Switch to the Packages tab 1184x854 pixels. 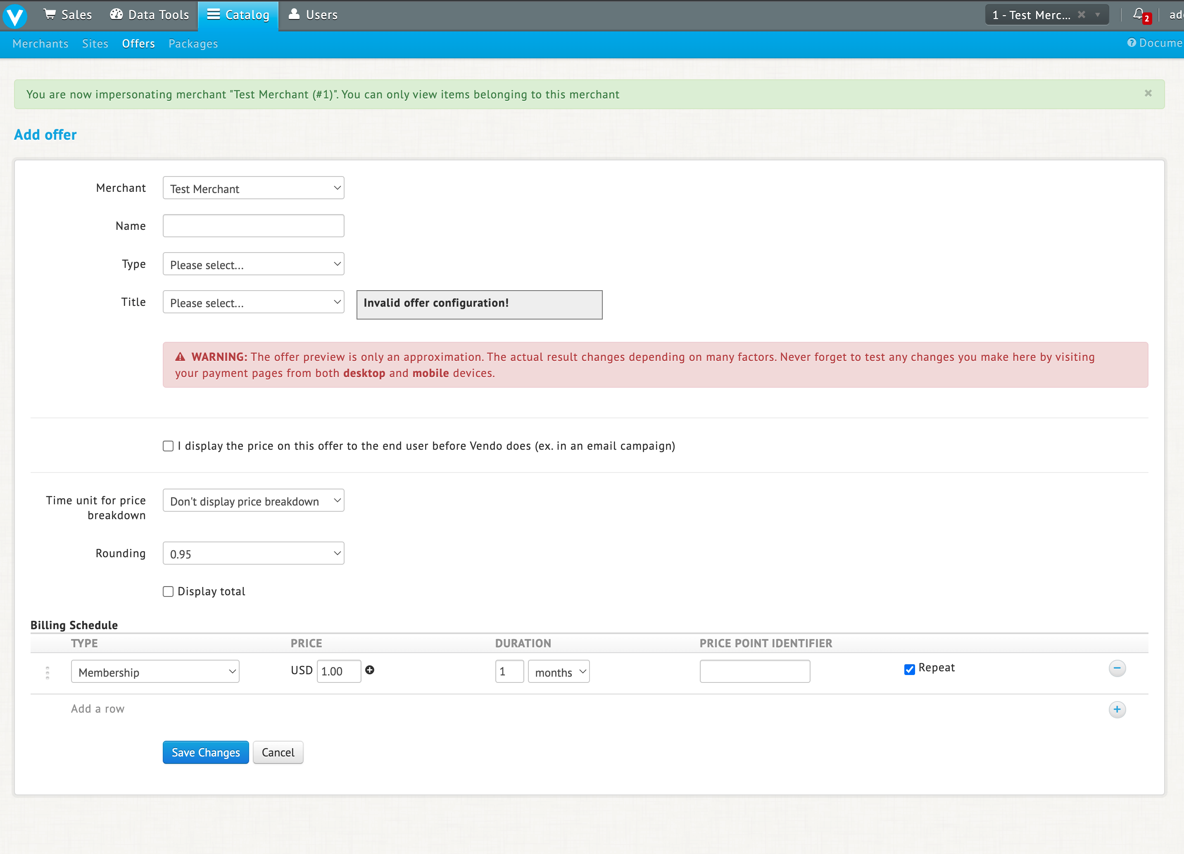pyautogui.click(x=193, y=44)
